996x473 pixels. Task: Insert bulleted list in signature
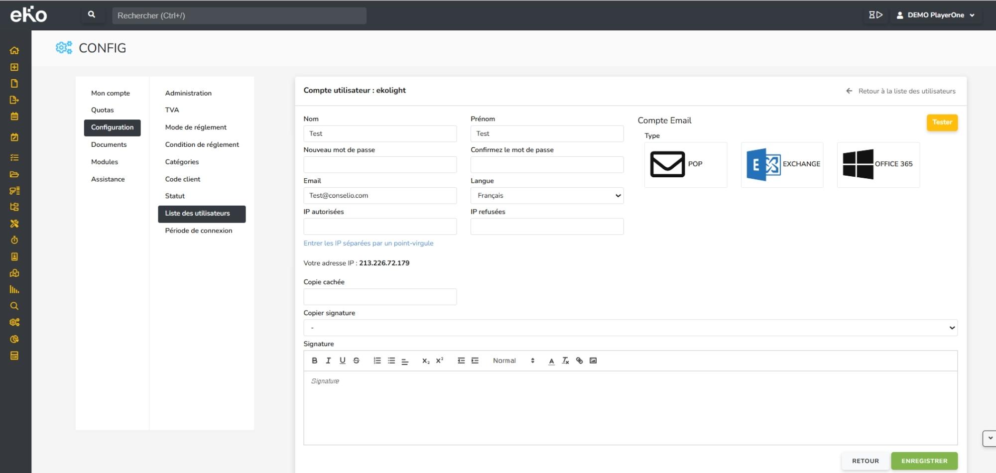[x=391, y=360]
